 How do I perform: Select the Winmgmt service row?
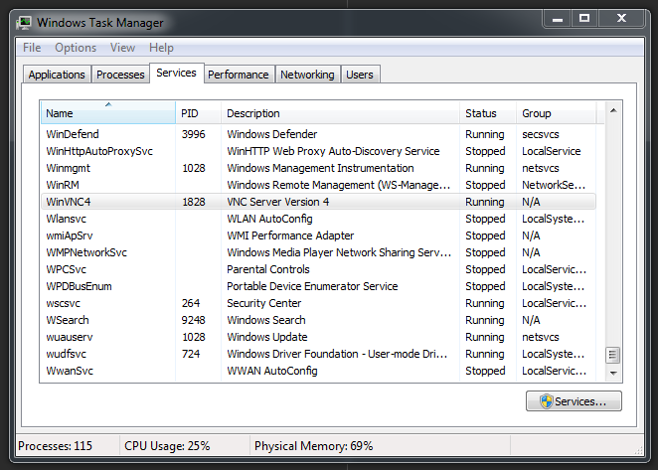(318, 168)
